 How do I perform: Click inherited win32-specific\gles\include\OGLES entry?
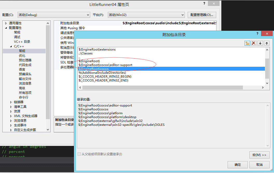pyautogui.click(x=122, y=125)
